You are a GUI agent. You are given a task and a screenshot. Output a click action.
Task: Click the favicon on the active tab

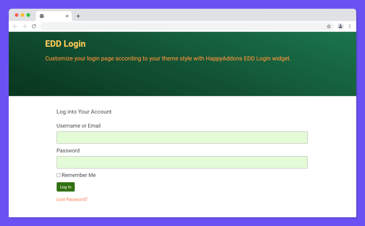click(42, 16)
